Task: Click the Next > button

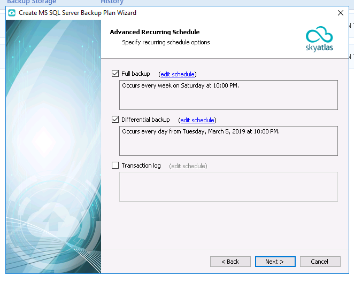Action: pyautogui.click(x=275, y=262)
